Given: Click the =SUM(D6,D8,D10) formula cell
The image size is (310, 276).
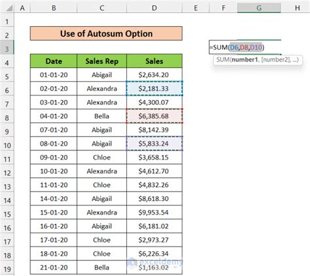Looking at the screenshot, I should (x=245, y=47).
